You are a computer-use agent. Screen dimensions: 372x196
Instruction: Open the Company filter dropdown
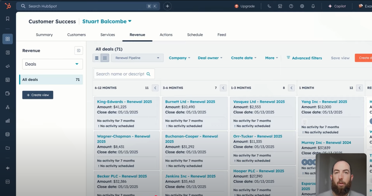pos(179,58)
